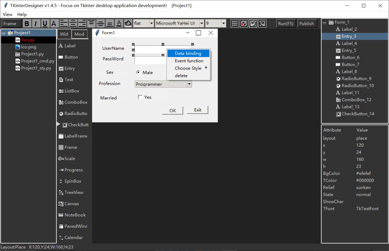Select Label_2 in the widget tree
This screenshot has width=389, height=251.
pos(349,29)
